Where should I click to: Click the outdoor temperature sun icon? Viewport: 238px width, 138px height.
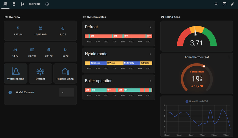(x=15, y=50)
